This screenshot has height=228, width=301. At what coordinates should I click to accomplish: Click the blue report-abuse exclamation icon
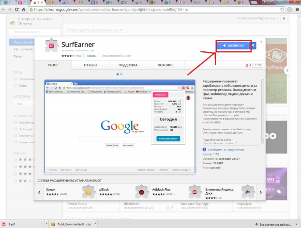204,150
